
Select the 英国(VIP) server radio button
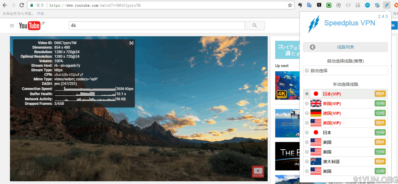(307, 103)
